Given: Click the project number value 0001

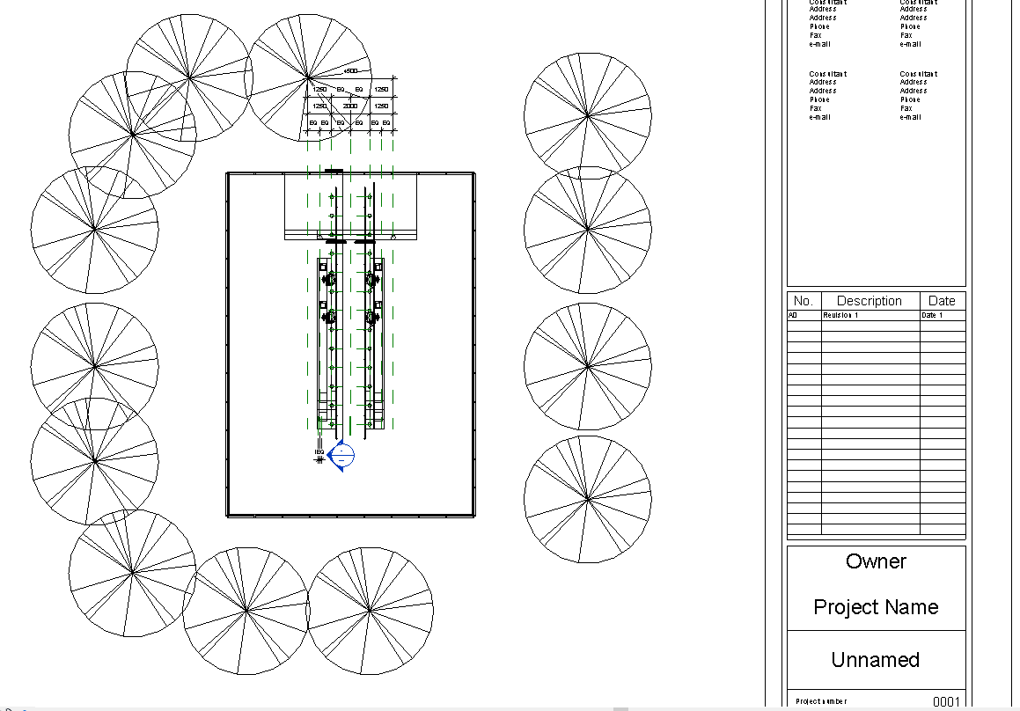Looking at the screenshot, I should click(x=946, y=701).
